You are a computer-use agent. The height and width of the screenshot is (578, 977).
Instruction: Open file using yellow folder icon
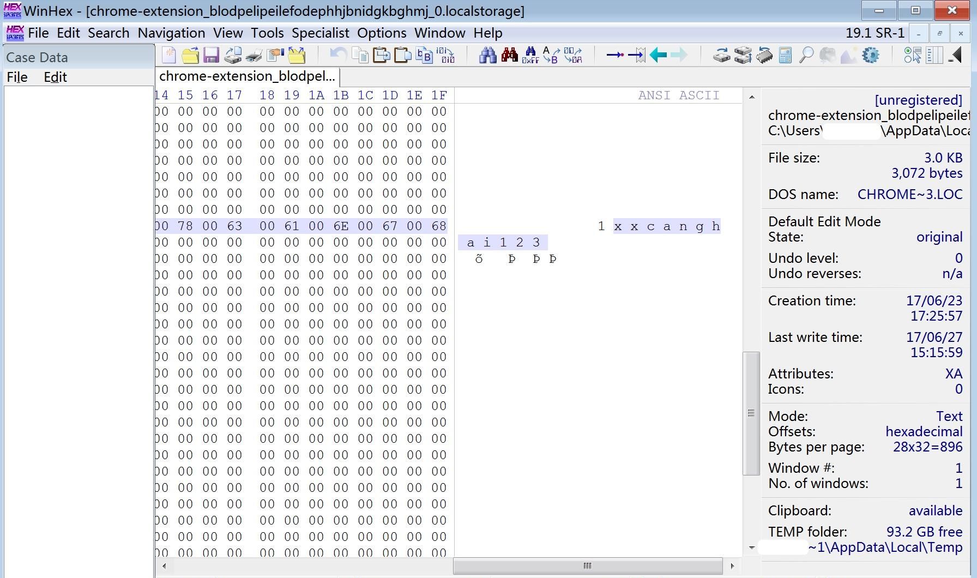click(x=190, y=55)
